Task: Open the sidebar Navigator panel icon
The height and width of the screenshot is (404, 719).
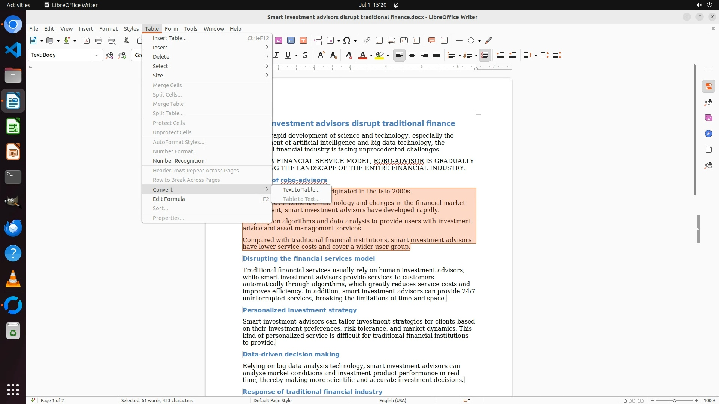Action: point(708,134)
